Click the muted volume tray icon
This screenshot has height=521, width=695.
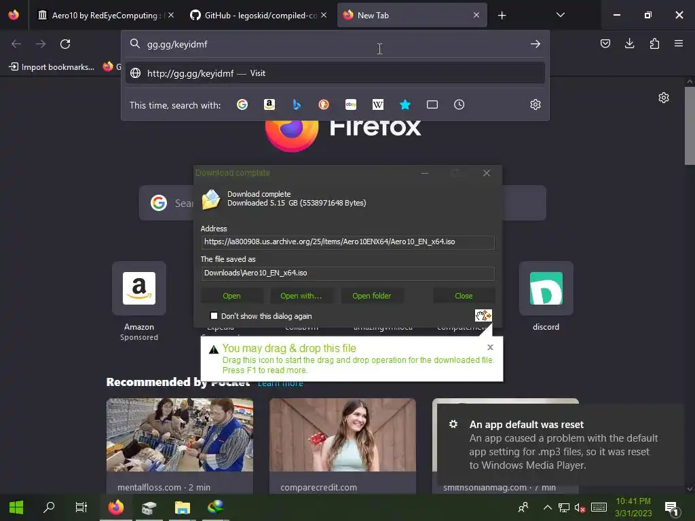(x=580, y=507)
